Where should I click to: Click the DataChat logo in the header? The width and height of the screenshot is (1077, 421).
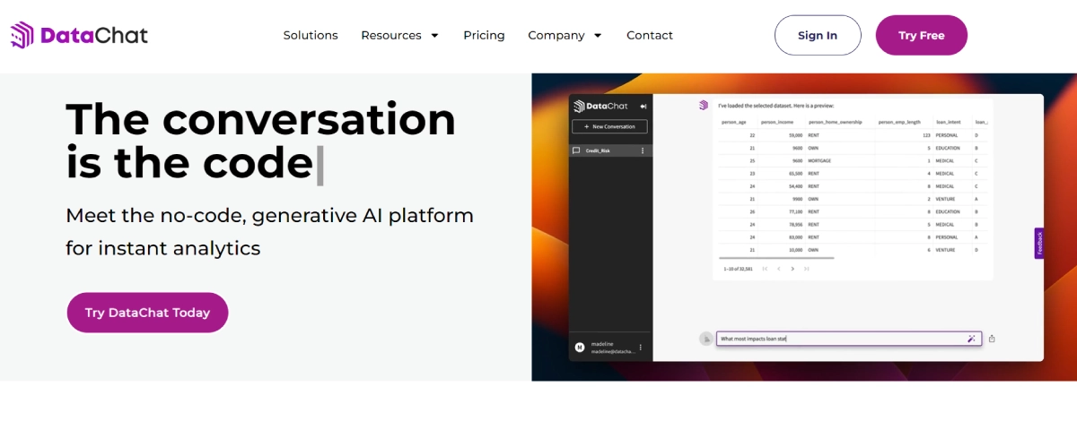79,36
